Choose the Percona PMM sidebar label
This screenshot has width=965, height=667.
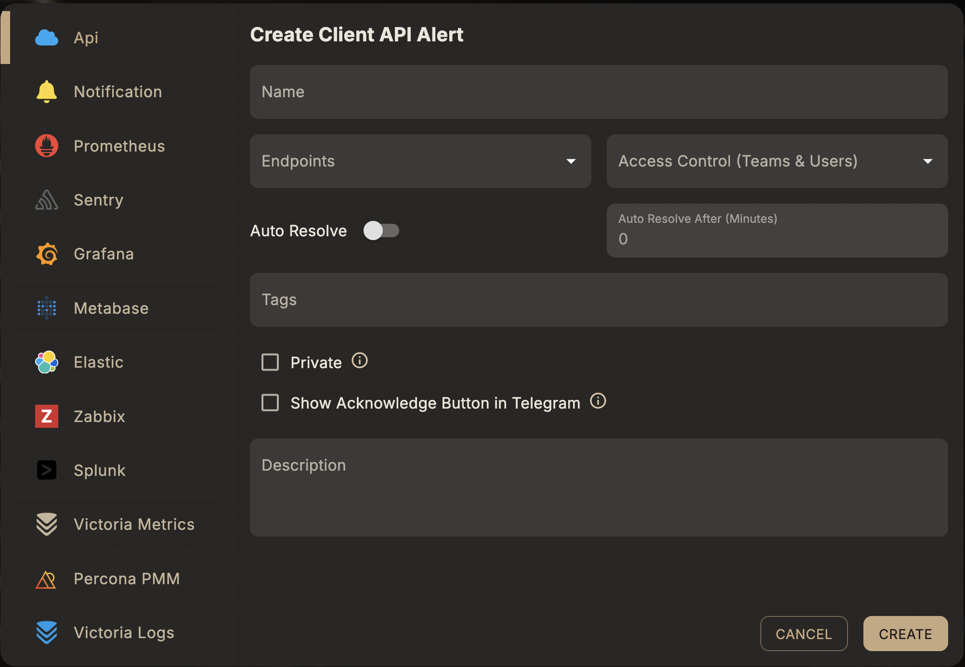point(127,578)
